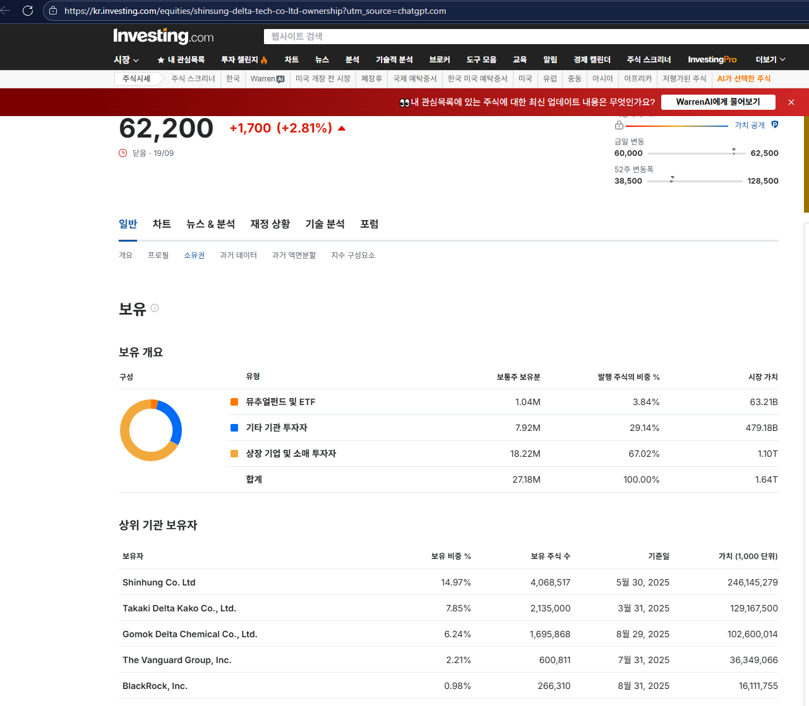Switch to the 차트 tab
Screen dimensions: 809x706
point(161,224)
